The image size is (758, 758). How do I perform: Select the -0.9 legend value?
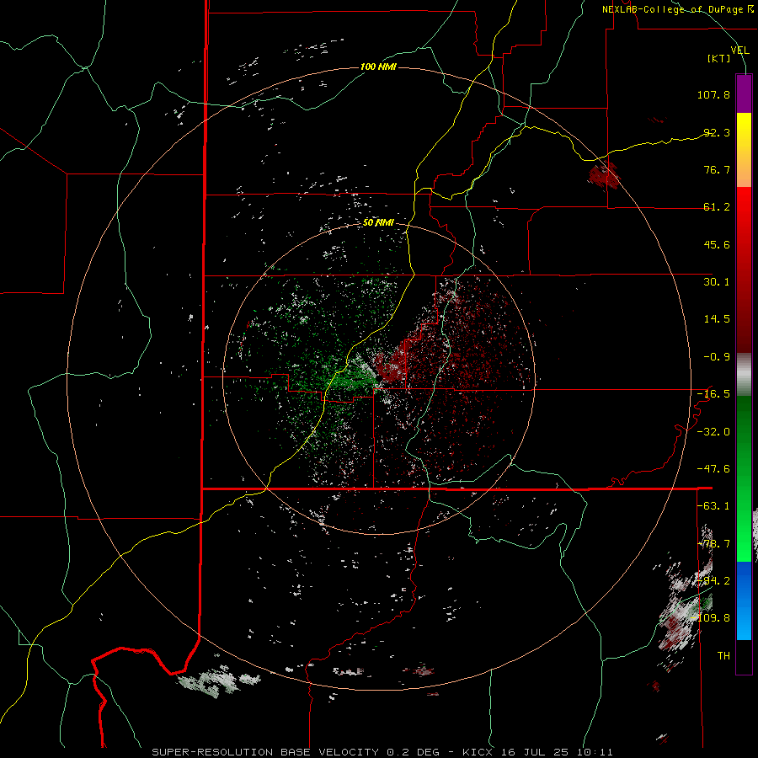point(717,356)
